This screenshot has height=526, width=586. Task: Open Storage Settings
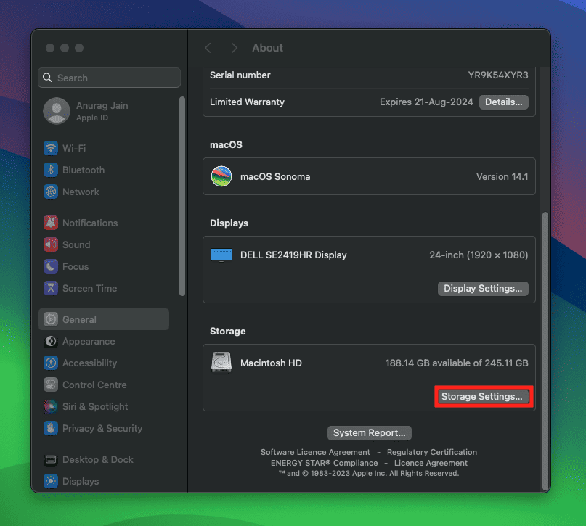[481, 396]
